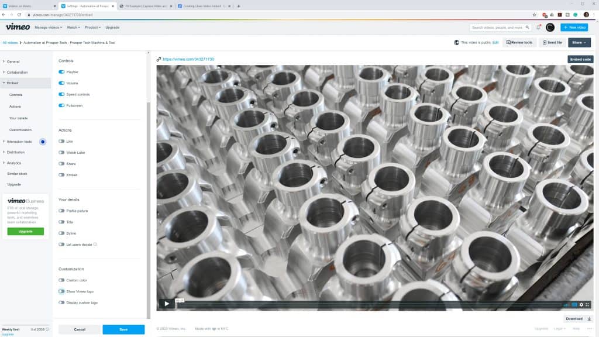Enable the Custom color toggle
This screenshot has width=599, height=337.
coord(61,280)
